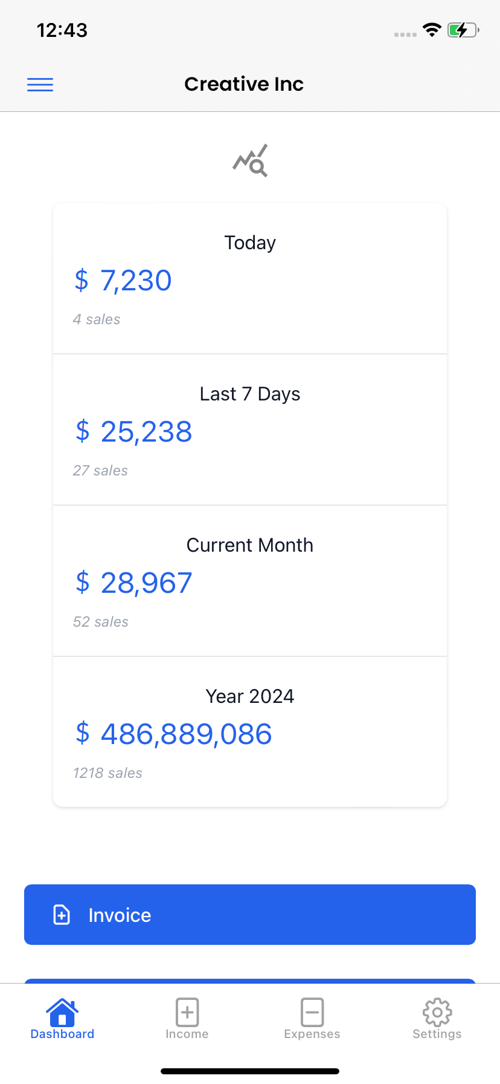Screen dimensions: 500x1084
Task: Tap the Income plus icon
Action: (187, 1012)
